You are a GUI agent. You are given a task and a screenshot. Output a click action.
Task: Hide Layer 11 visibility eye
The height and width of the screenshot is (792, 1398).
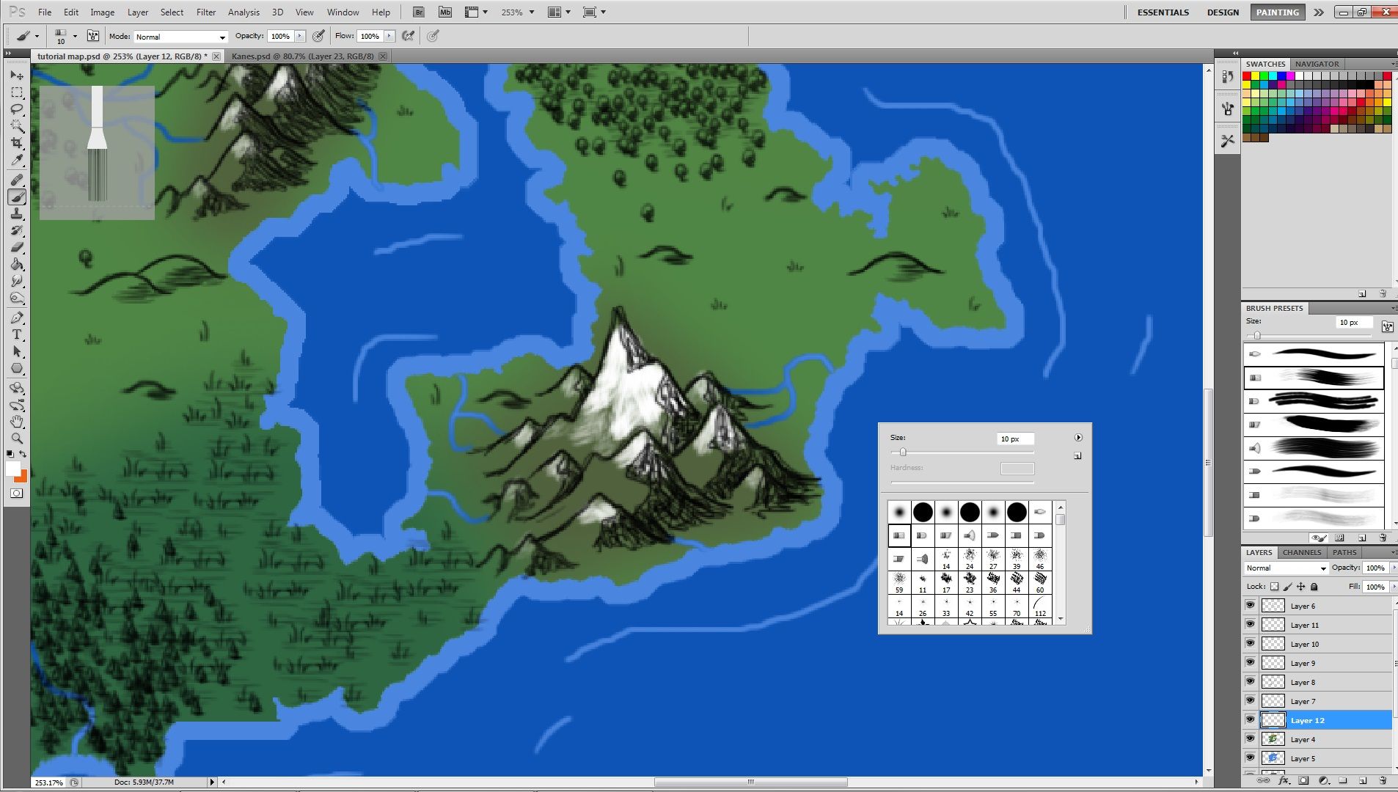(x=1251, y=625)
